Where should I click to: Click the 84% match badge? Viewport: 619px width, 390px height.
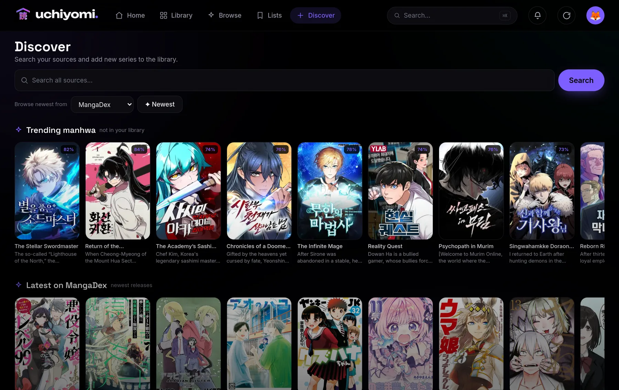click(139, 149)
